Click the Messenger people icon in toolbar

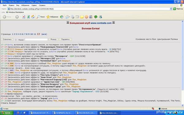[100, 17]
